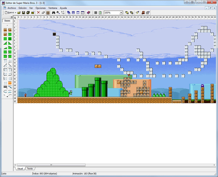
Task: Pick the orange block tile in palette
Action: [10, 83]
